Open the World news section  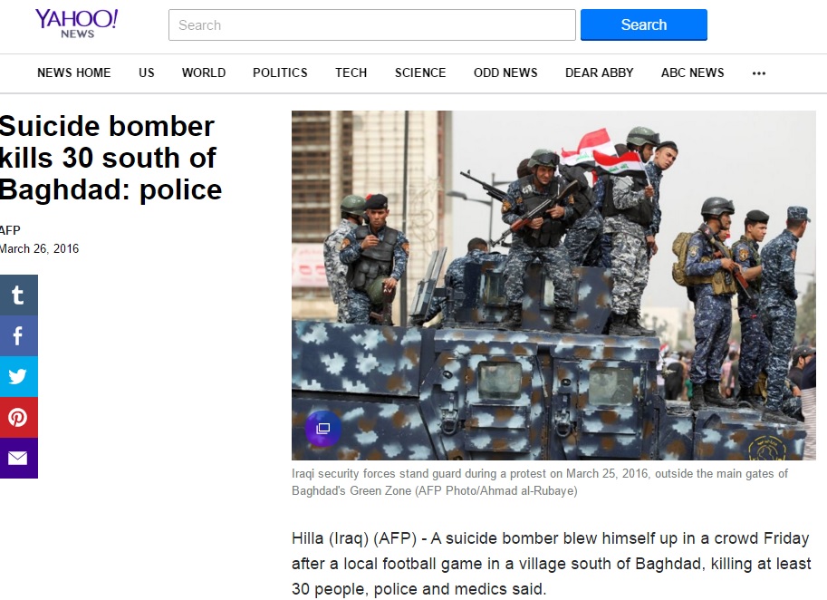point(204,73)
